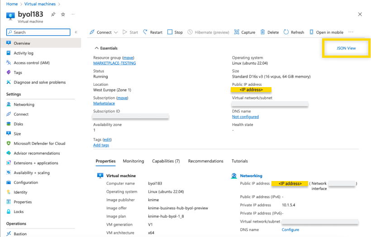Pin byol183 to dashboard
This screenshot has width=371, height=237.
point(53,14)
